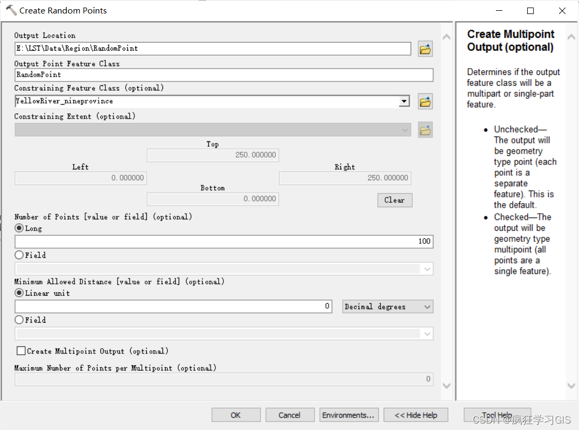579x430 pixels.
Task: Click Hide Help button
Action: 416,415
